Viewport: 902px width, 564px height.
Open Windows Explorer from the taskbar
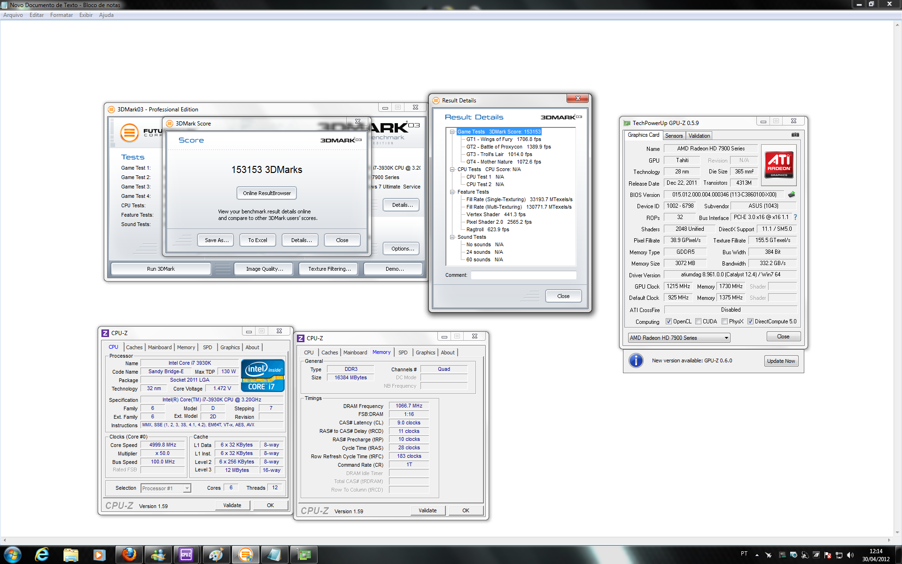pos(70,555)
